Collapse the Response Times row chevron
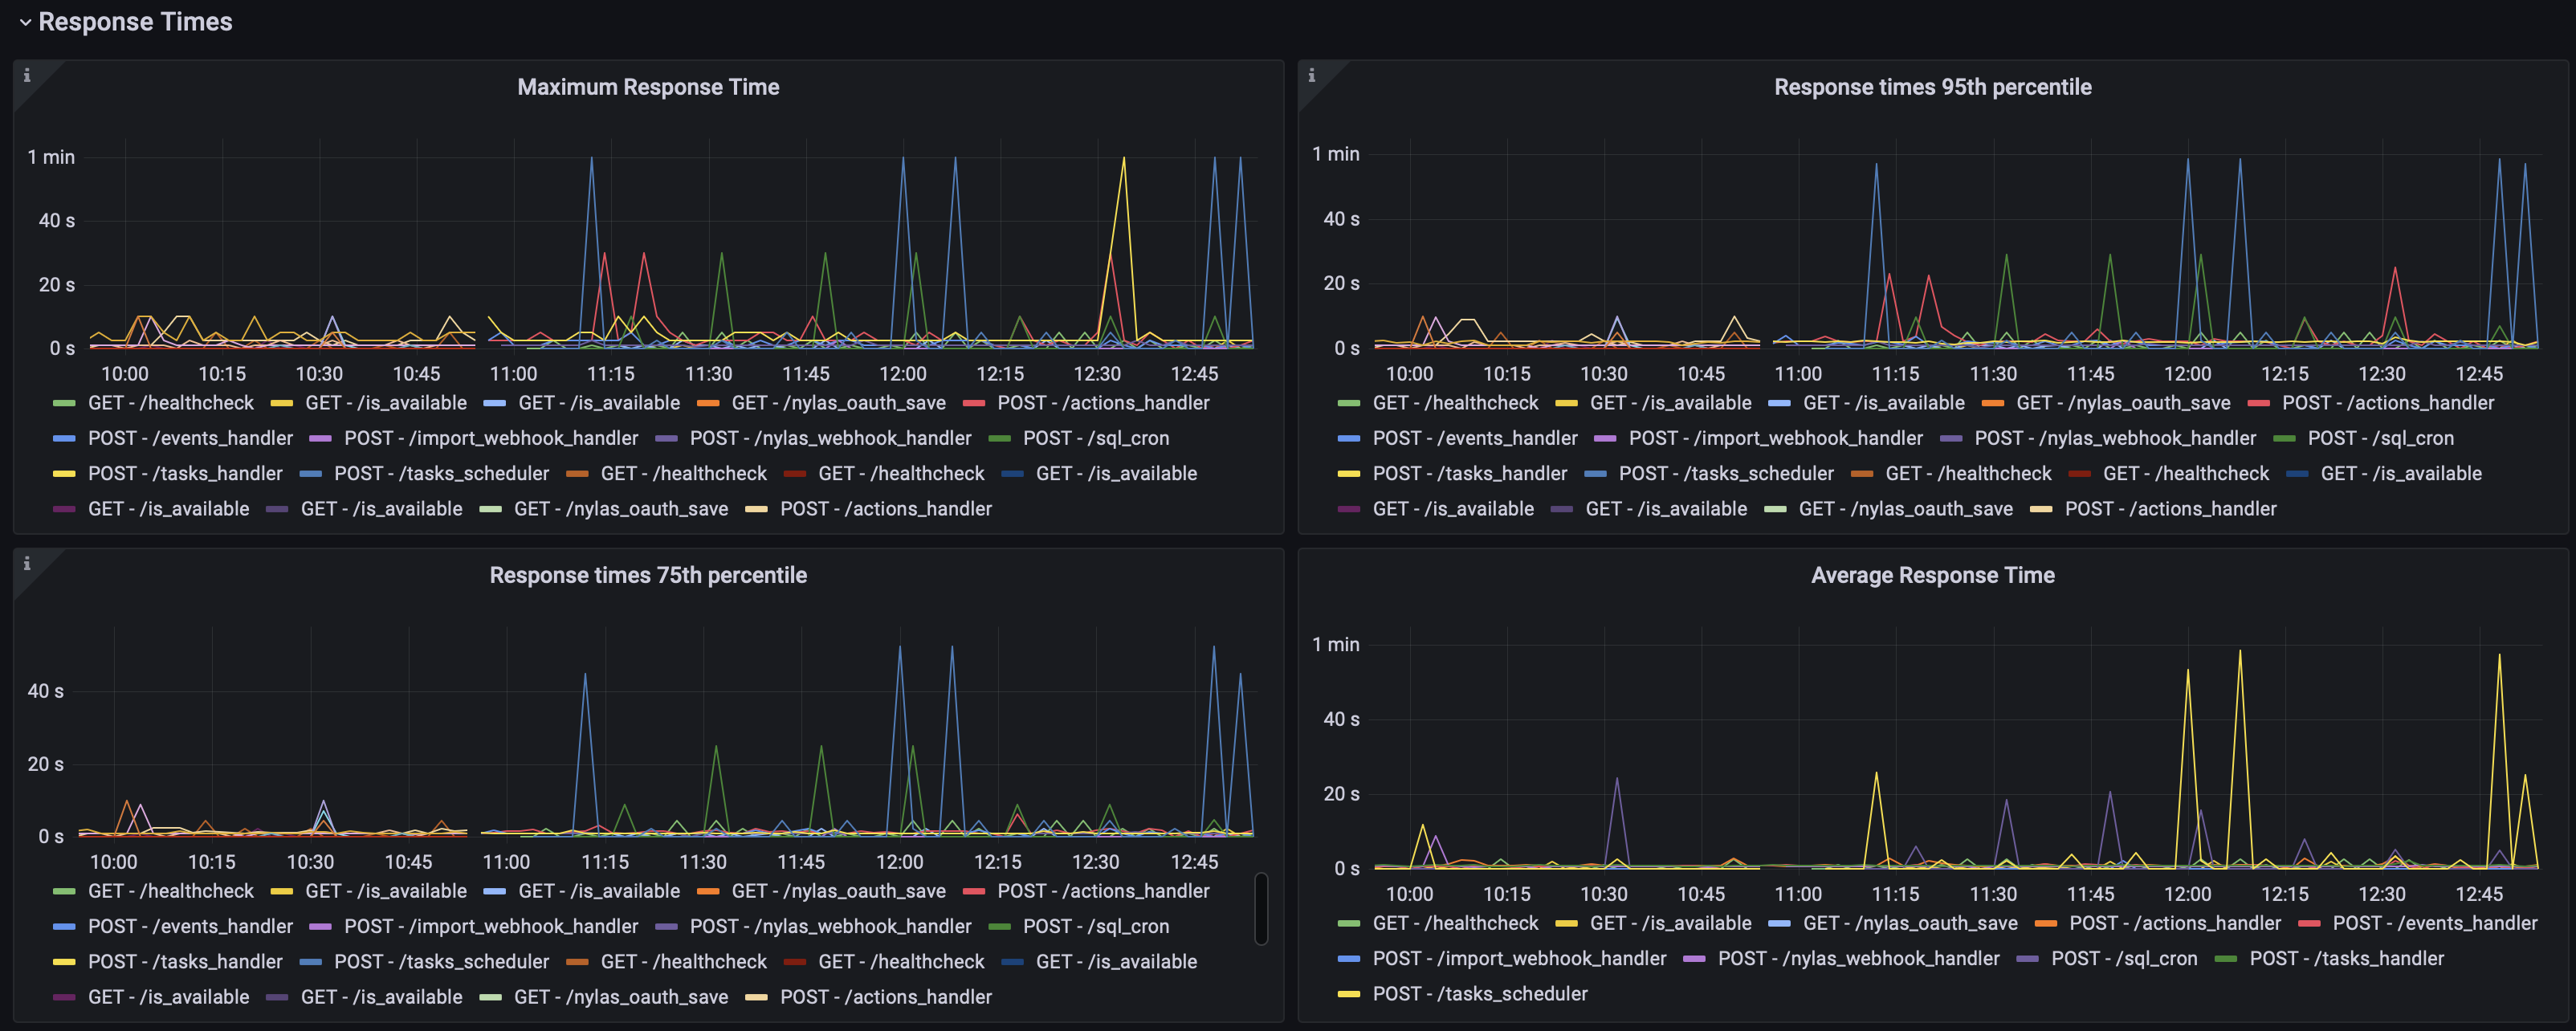 [25, 22]
